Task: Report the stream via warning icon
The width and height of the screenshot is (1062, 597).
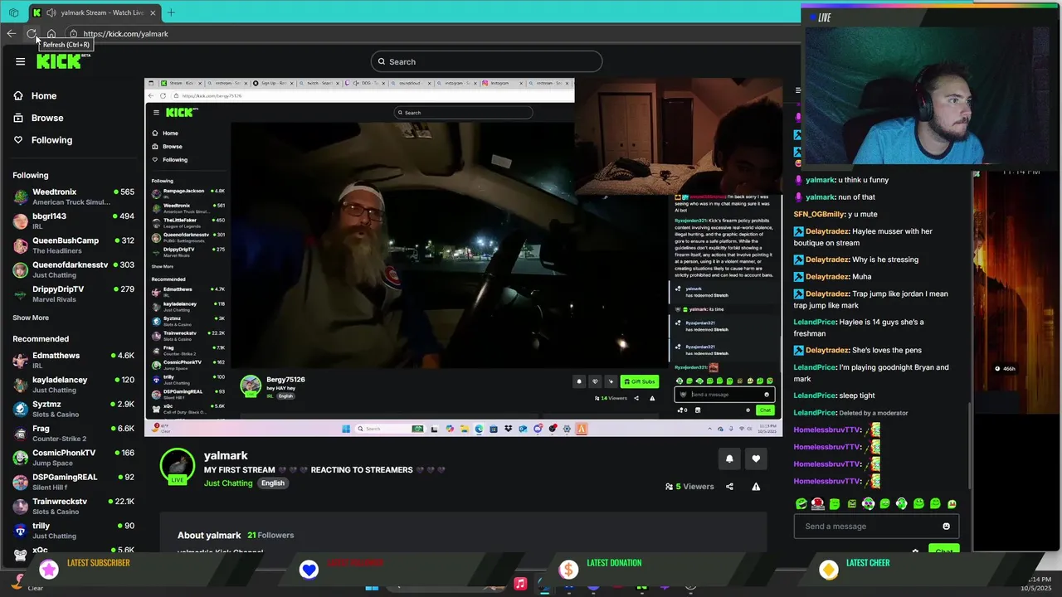Action: pos(756,487)
